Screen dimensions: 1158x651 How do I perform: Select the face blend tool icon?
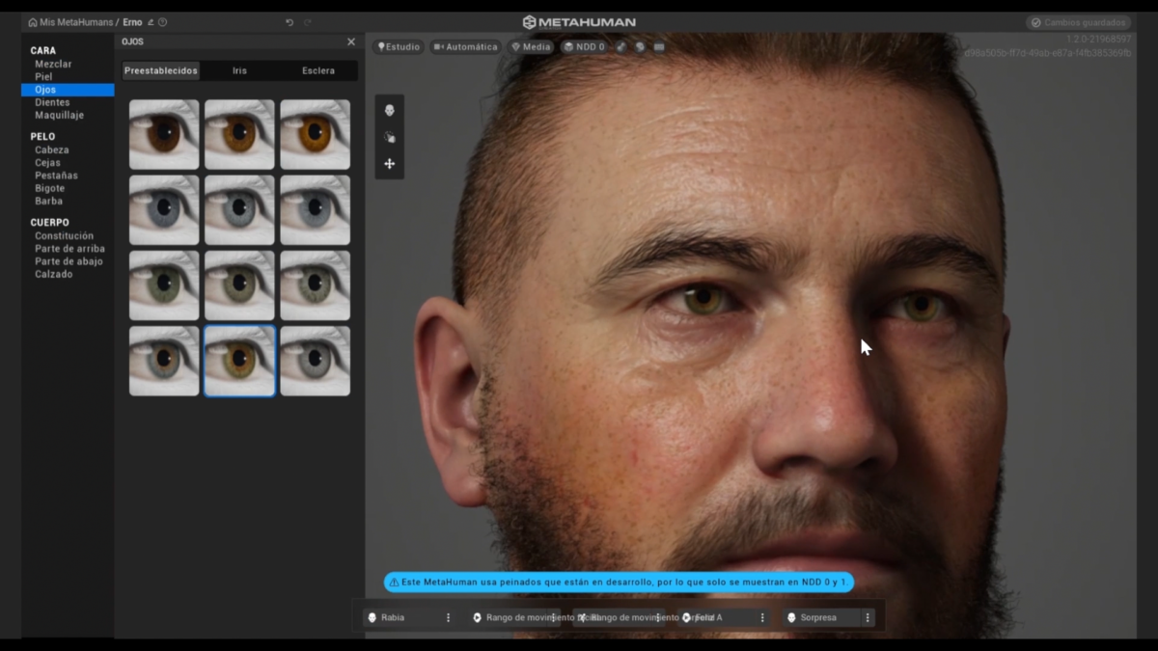tap(390, 111)
